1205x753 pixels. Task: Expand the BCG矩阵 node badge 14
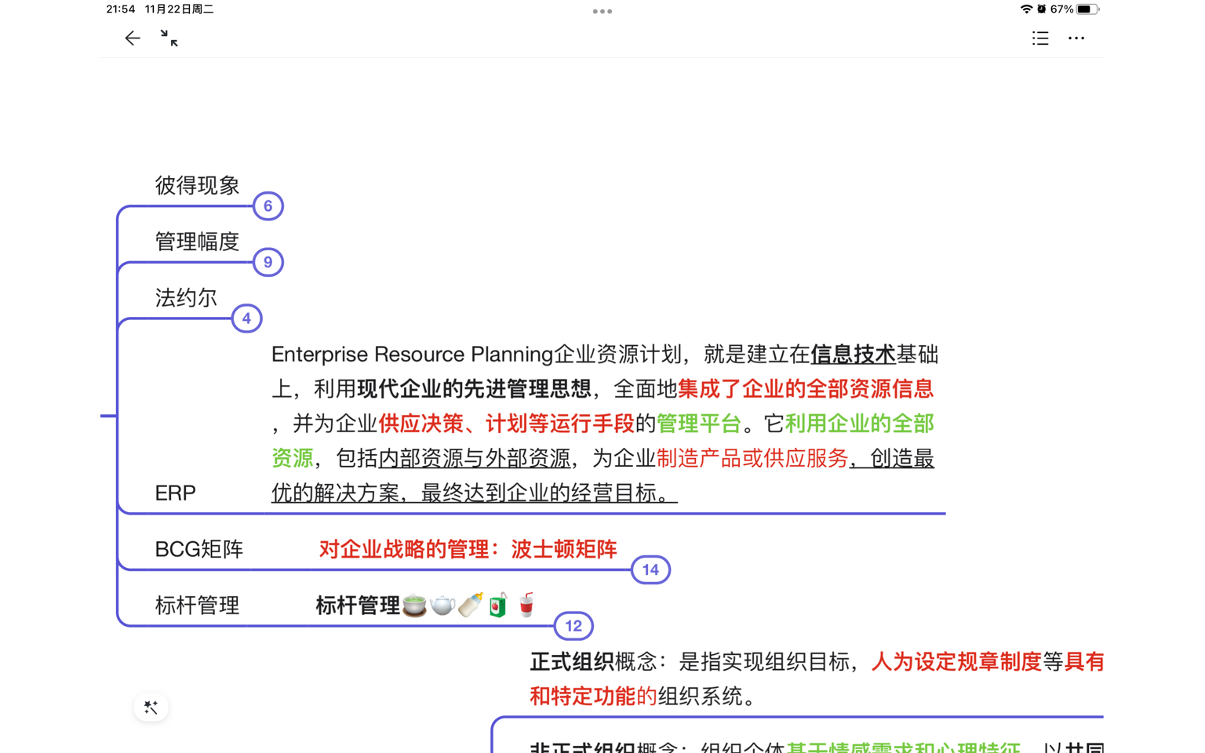point(650,570)
